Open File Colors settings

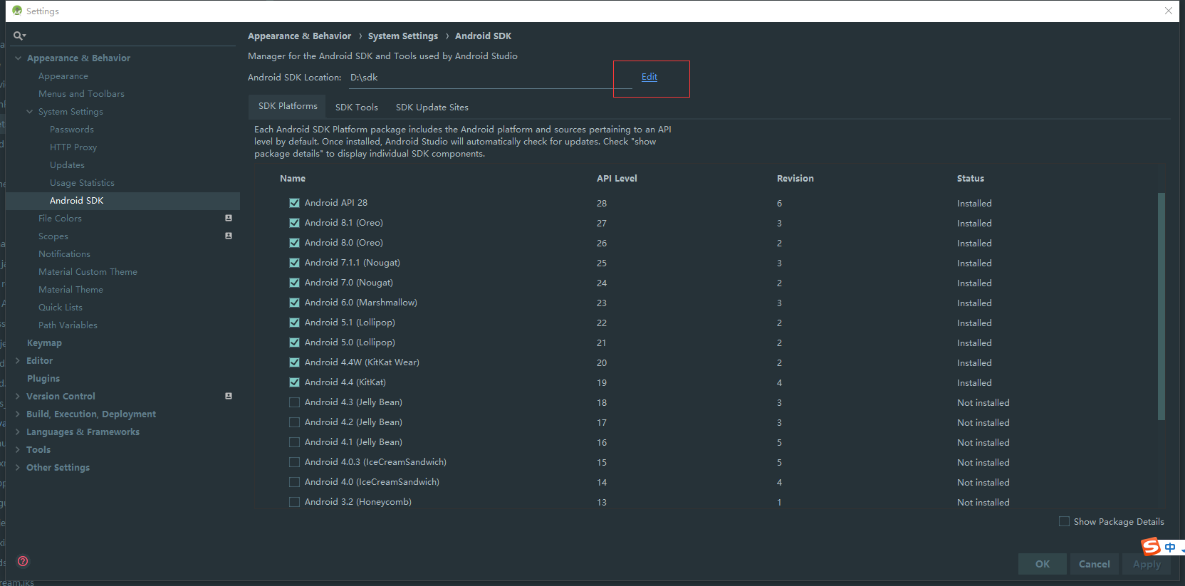pos(60,219)
